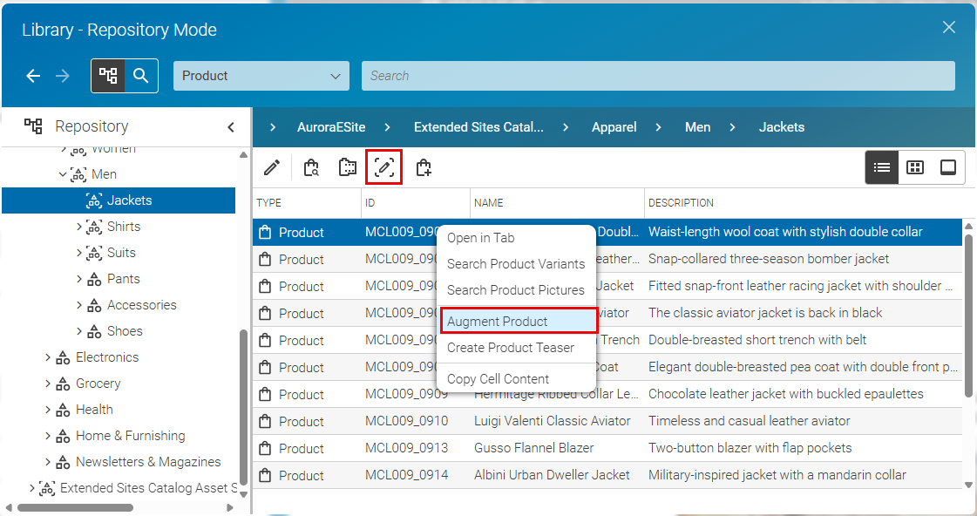This screenshot has height=516, width=977.
Task: Click the search product pictures toolbar icon
Action: tap(347, 167)
